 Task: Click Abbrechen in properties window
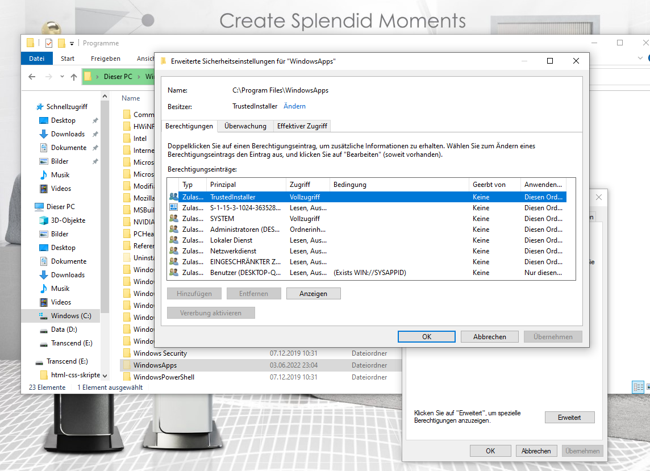(536, 451)
